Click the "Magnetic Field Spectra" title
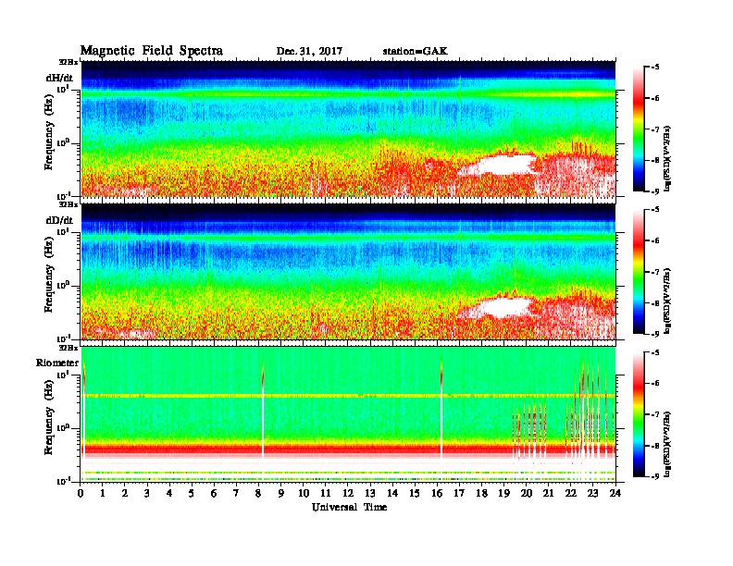 [x=152, y=51]
